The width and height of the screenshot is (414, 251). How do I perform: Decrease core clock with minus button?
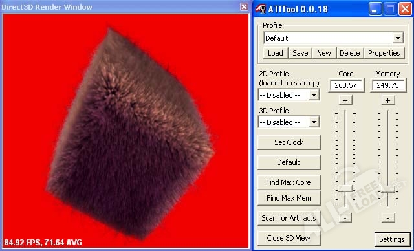(x=345, y=218)
